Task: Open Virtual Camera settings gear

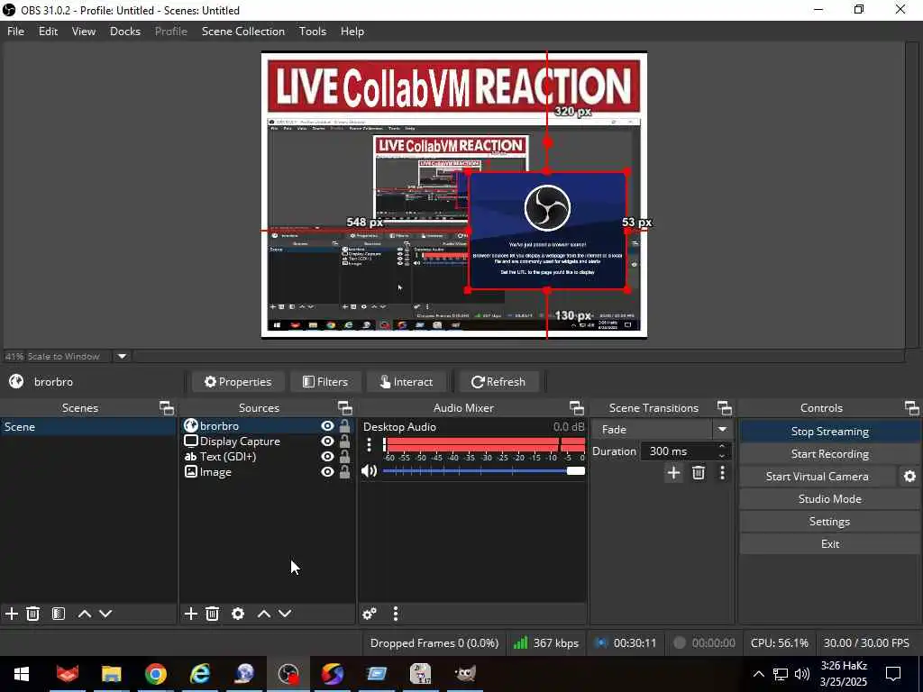Action: click(909, 477)
